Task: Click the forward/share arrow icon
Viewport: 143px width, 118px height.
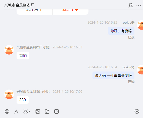Action: [137, 111]
